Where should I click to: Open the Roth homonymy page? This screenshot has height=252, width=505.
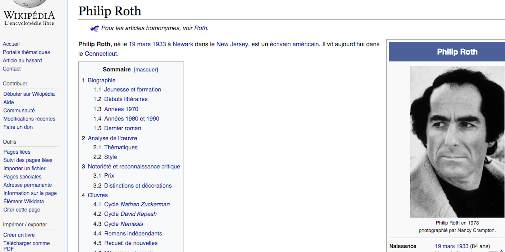(201, 28)
